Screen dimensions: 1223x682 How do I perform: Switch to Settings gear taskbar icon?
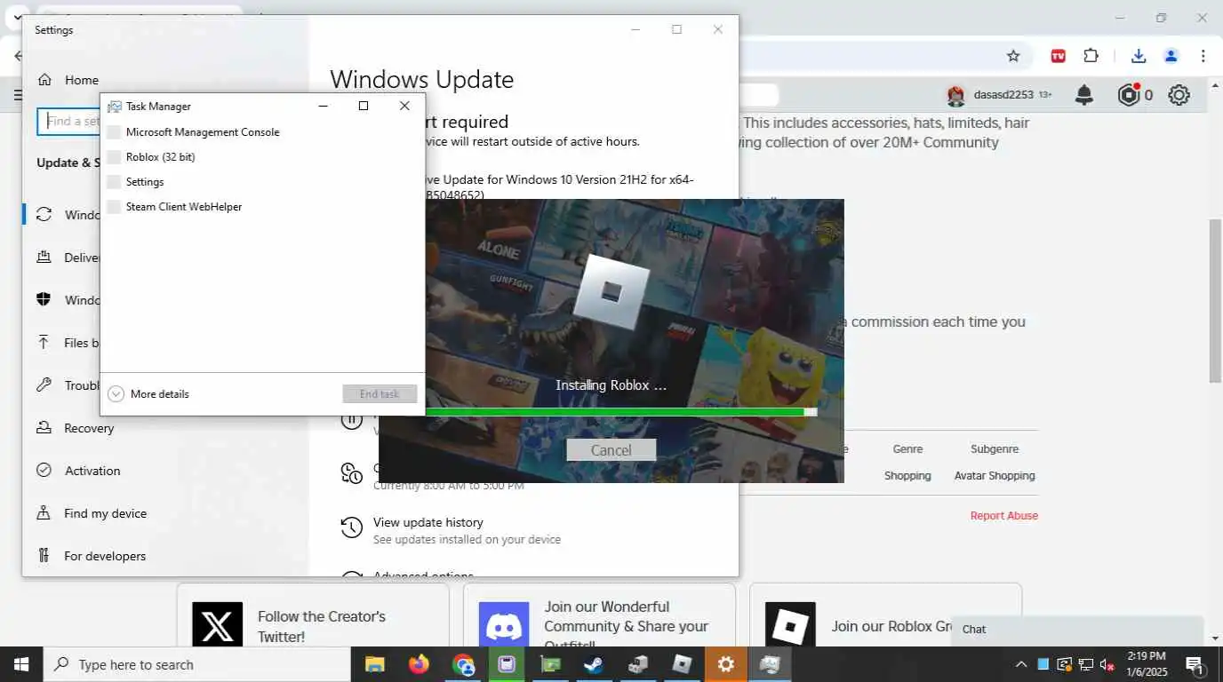tap(726, 664)
